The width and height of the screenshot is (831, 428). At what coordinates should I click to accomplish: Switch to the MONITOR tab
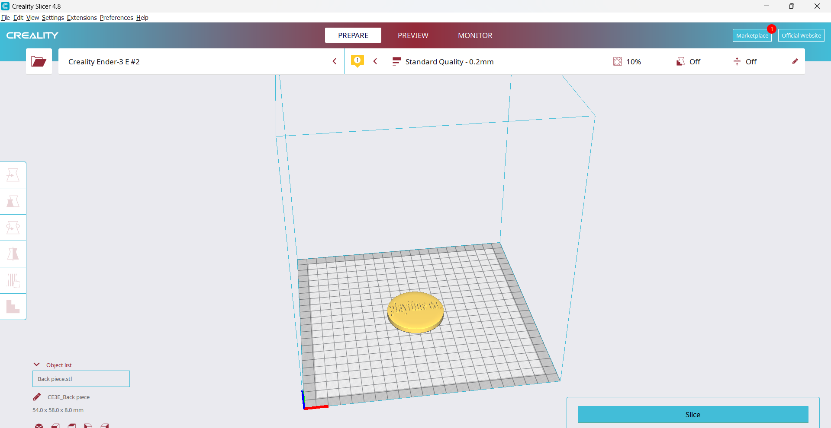(x=475, y=35)
